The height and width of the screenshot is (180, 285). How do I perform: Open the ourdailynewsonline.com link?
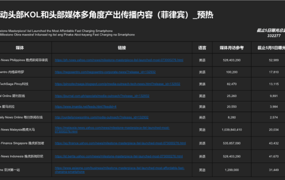[101, 117]
